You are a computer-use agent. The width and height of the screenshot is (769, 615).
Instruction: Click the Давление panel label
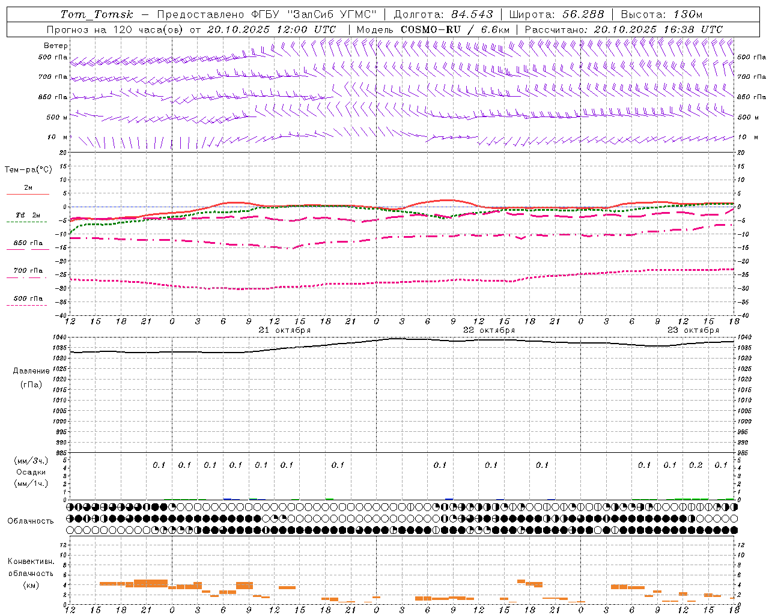[31, 371]
